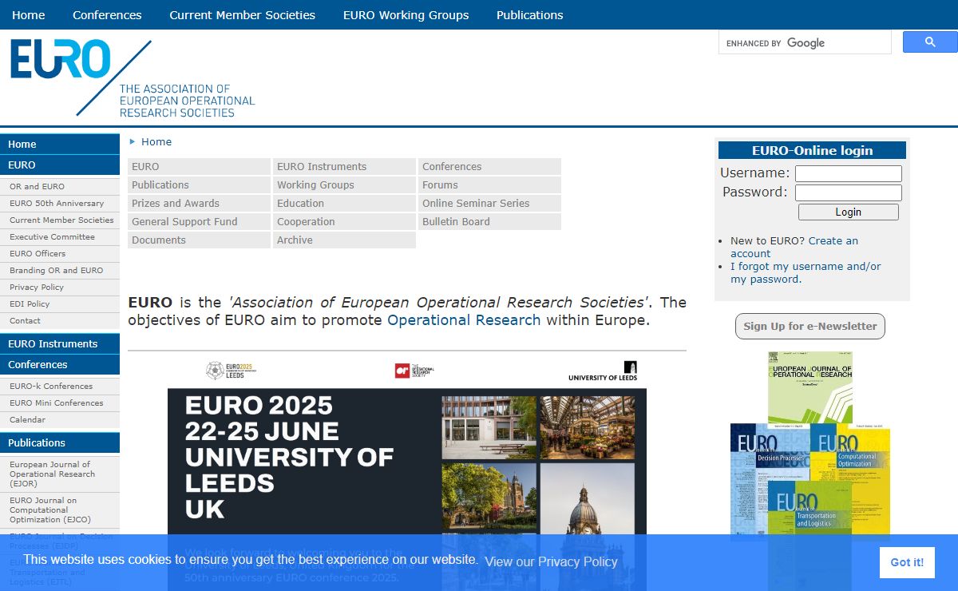This screenshot has width=958, height=591.
Task: Open European Journal of Operational Research (EJOR) sidebar item
Action: tap(60, 474)
